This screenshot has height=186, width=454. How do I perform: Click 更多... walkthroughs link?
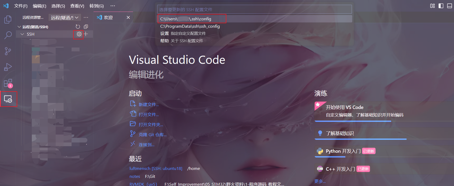point(320,181)
